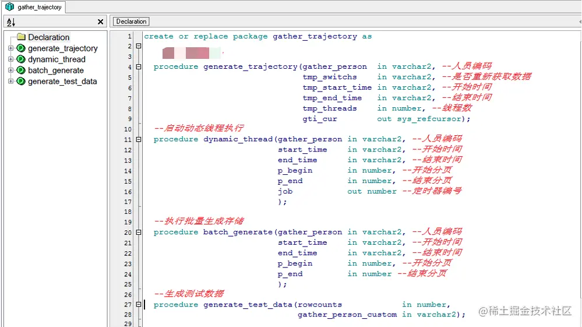Collapse generate_trajectory fold at line 4
The width and height of the screenshot is (582, 327).
click(x=139, y=67)
